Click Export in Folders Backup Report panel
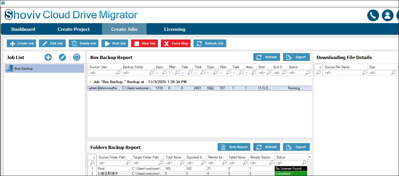This screenshot has height=176, width=399. [296, 147]
